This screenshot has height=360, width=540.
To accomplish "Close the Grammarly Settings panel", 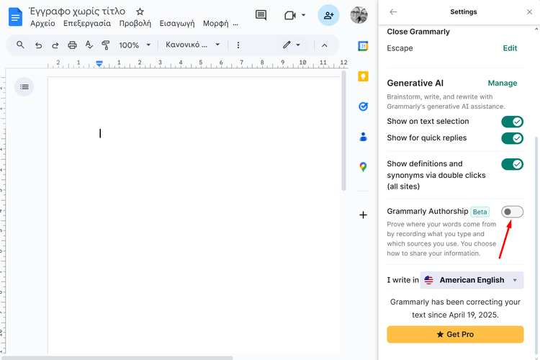I will click(529, 12).
